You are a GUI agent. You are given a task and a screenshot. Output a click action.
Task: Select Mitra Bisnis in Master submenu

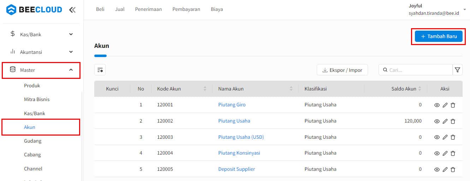37,99
